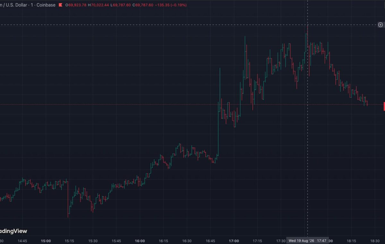Click the 15:15 time axis label
The height and width of the screenshot is (244, 385).
[69, 240]
